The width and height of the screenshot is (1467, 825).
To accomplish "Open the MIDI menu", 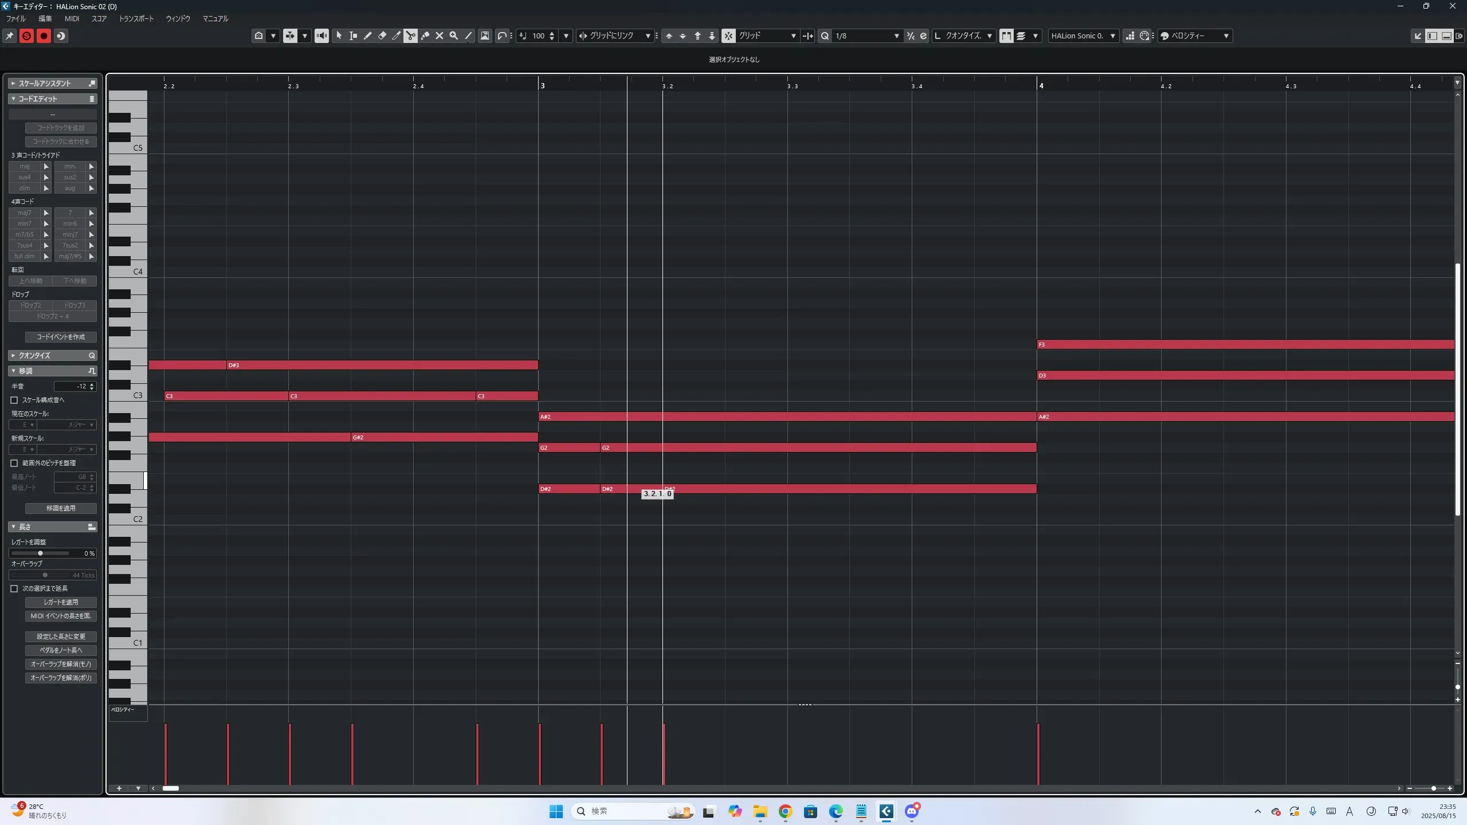I will pyautogui.click(x=72, y=18).
